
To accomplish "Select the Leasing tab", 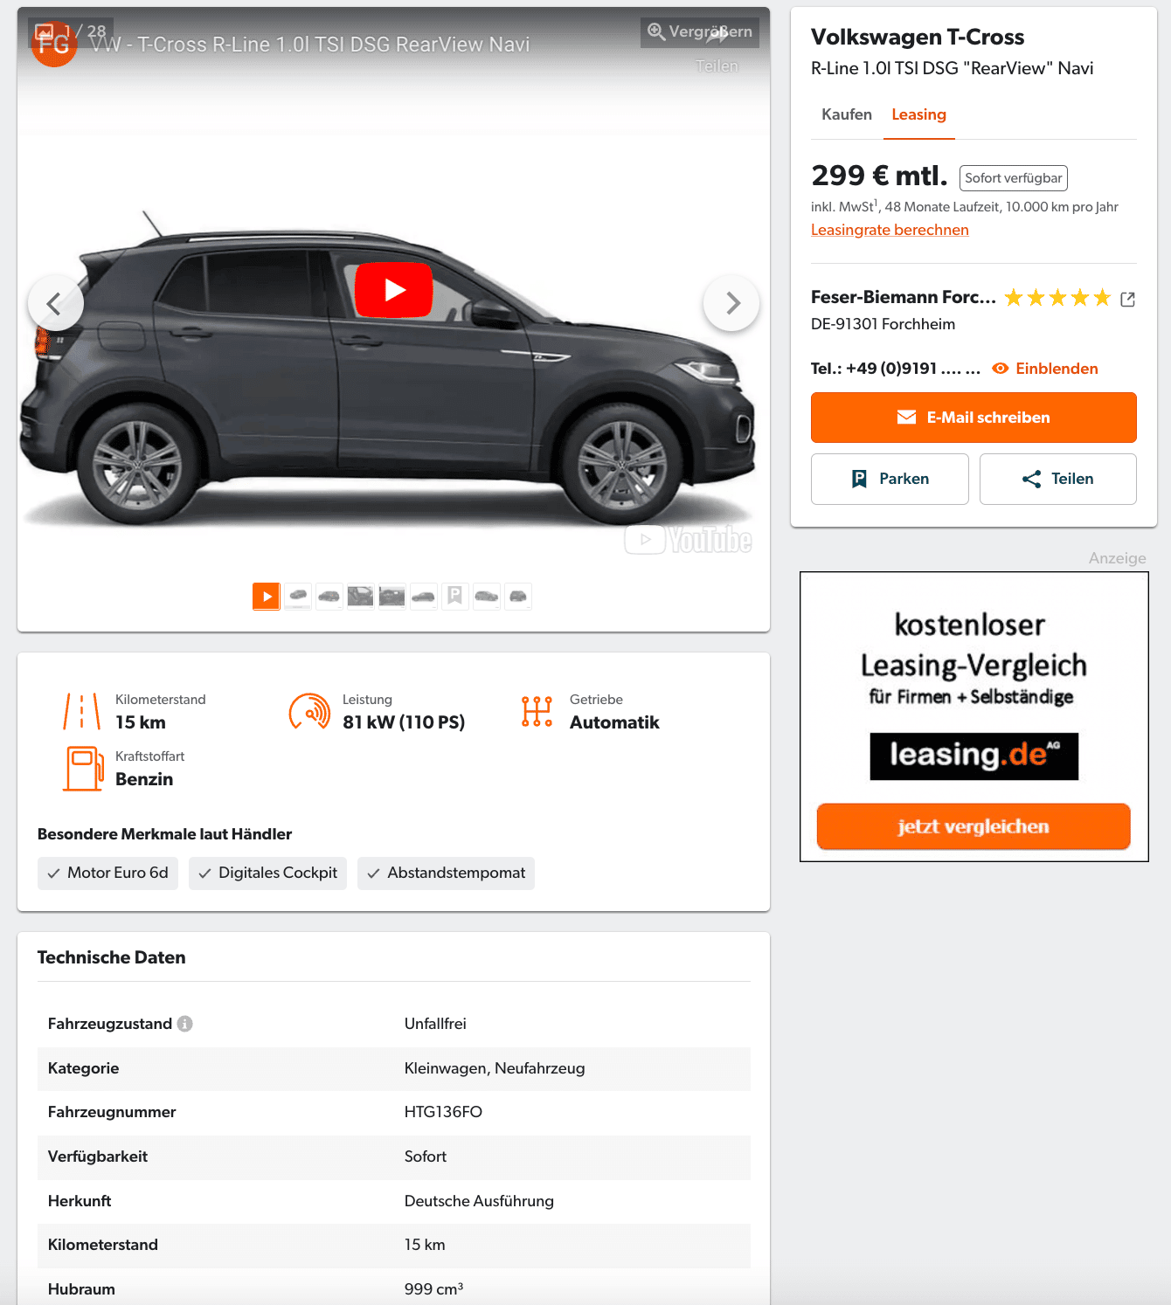I will (918, 114).
